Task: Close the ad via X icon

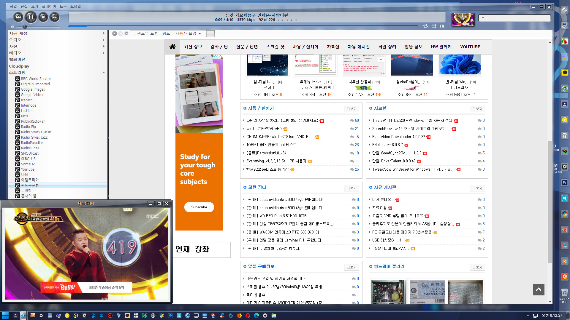Action: tap(220, 55)
